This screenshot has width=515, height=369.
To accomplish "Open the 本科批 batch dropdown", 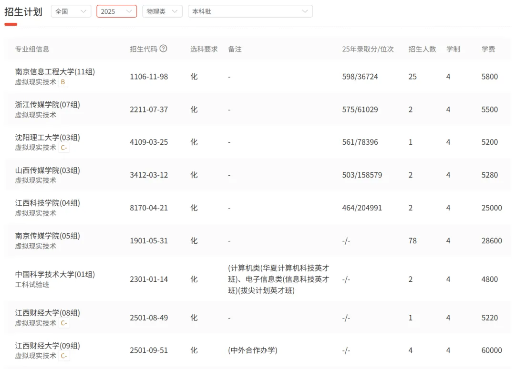I will click(250, 11).
